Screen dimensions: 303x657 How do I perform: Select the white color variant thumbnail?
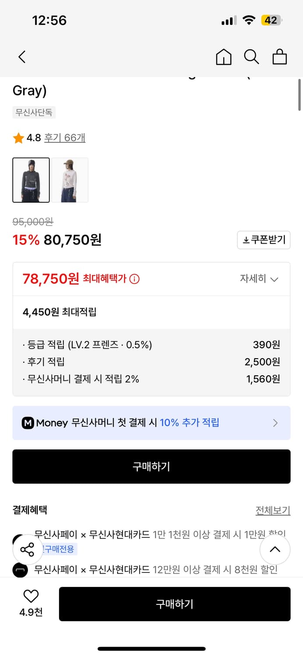click(70, 180)
